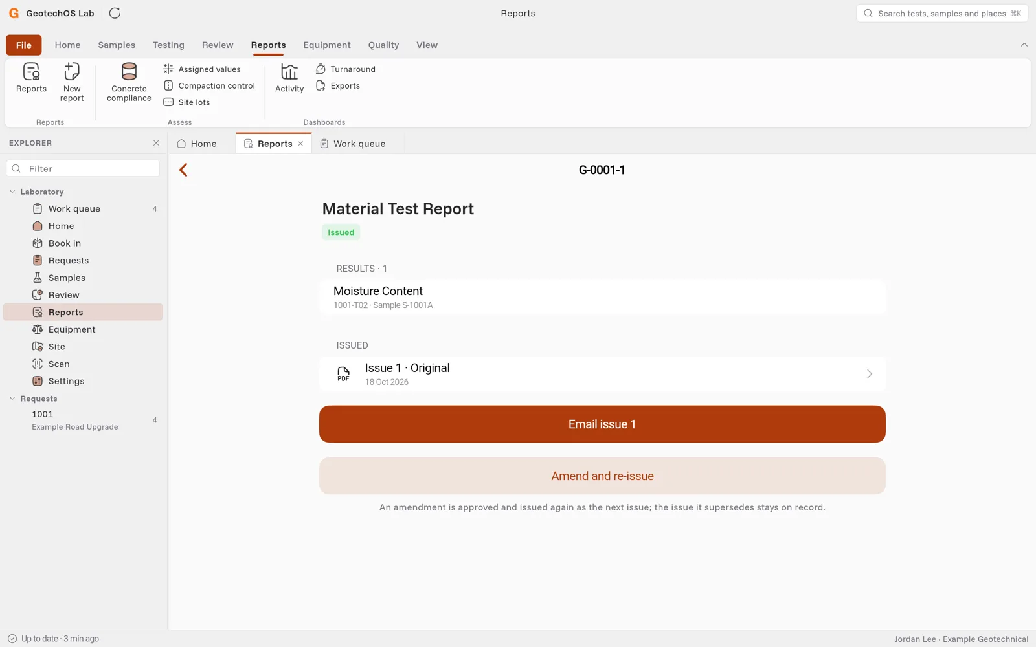
Task: Click the global search box
Action: [942, 13]
